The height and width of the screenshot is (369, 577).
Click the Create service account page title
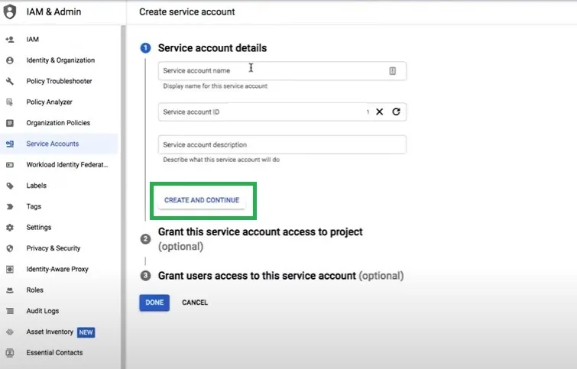(187, 11)
